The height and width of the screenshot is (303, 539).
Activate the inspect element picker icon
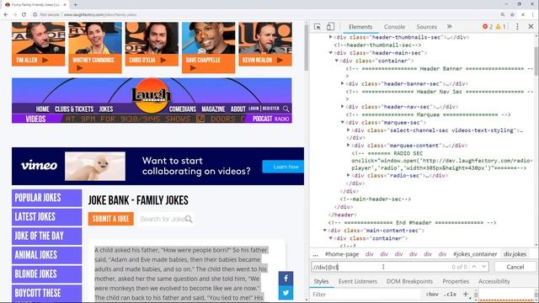pyautogui.click(x=318, y=27)
